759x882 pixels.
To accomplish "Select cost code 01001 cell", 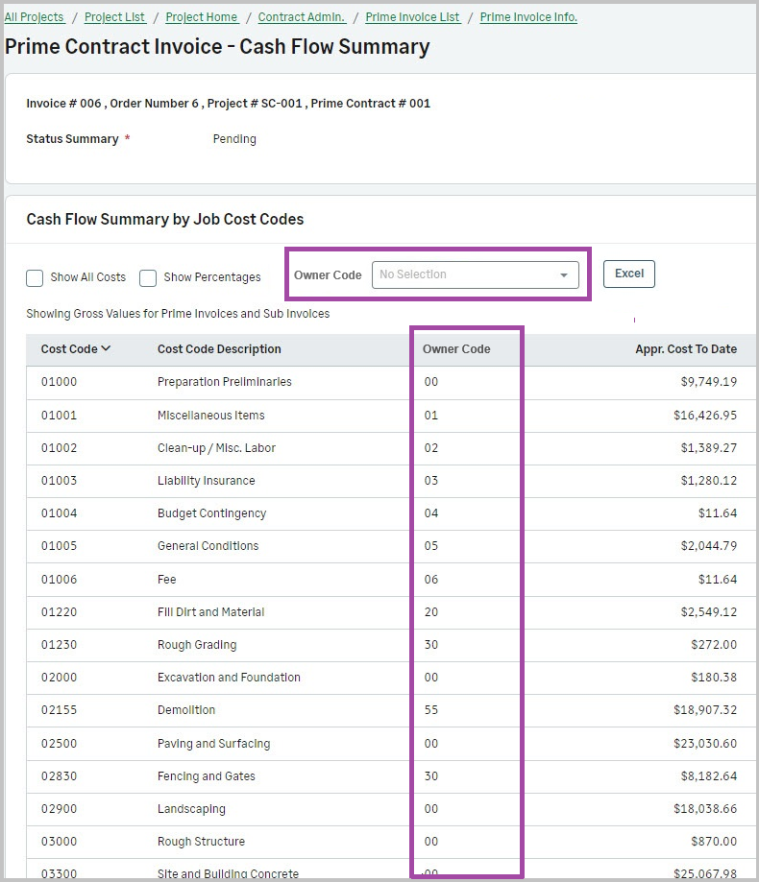I will pyautogui.click(x=60, y=416).
